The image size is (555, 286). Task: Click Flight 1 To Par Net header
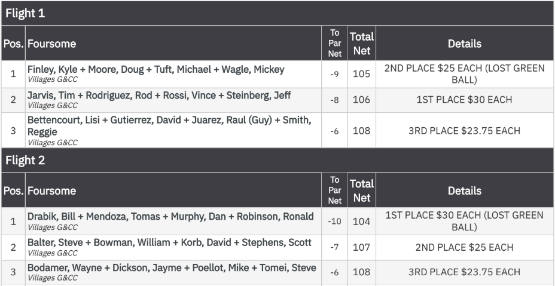pyautogui.click(x=334, y=43)
